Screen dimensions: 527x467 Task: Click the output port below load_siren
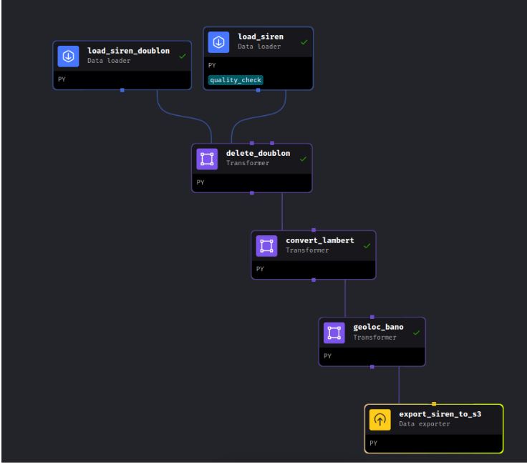click(x=258, y=90)
